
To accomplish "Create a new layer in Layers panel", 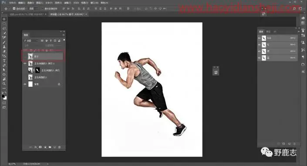I will tap(54, 147).
